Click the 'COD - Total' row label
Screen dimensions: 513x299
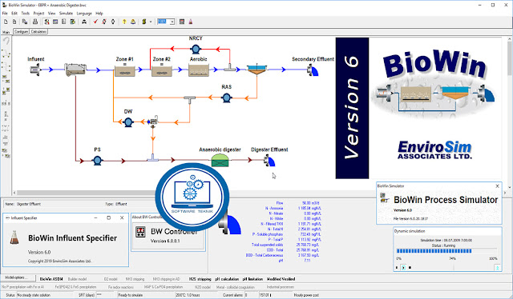(x=274, y=250)
